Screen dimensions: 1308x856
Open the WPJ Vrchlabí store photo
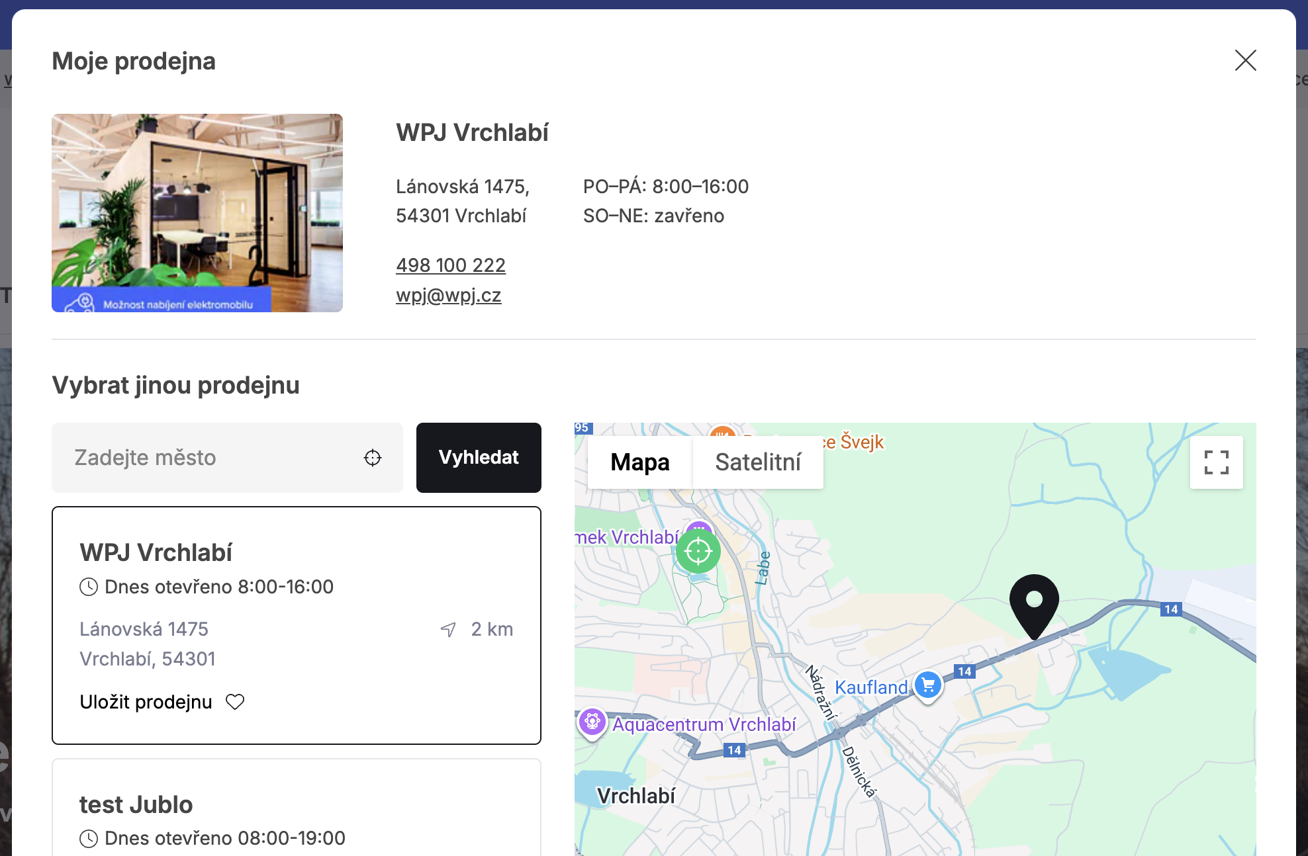point(197,212)
